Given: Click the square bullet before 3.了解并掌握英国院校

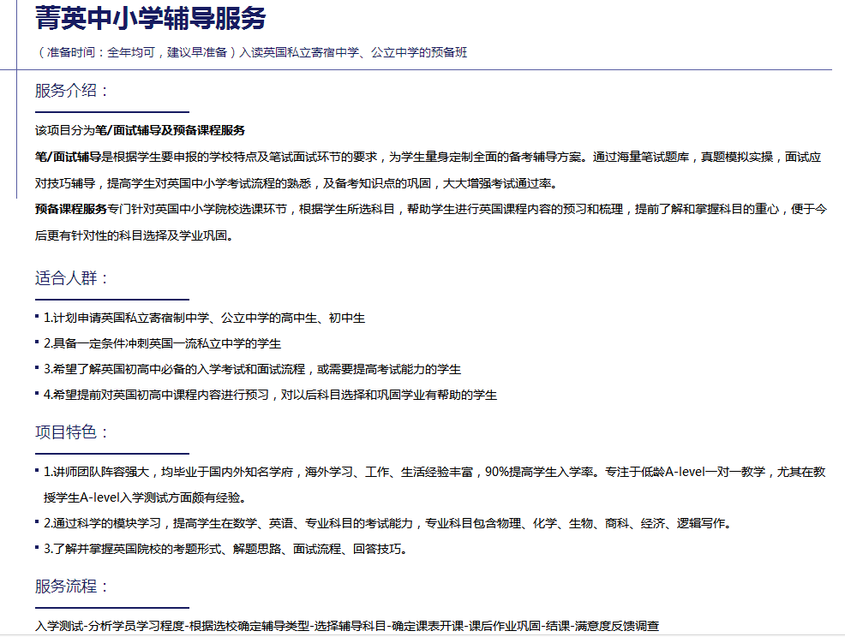Looking at the screenshot, I should click(x=37, y=548).
